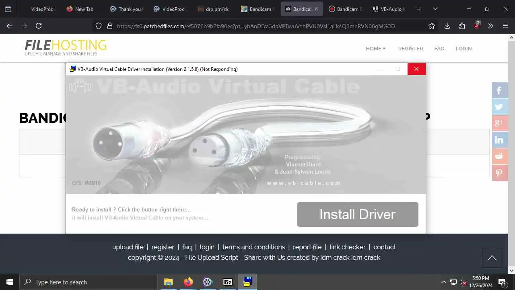Open a new browser tab with plus
This screenshot has width=515, height=290.
pyautogui.click(x=419, y=9)
